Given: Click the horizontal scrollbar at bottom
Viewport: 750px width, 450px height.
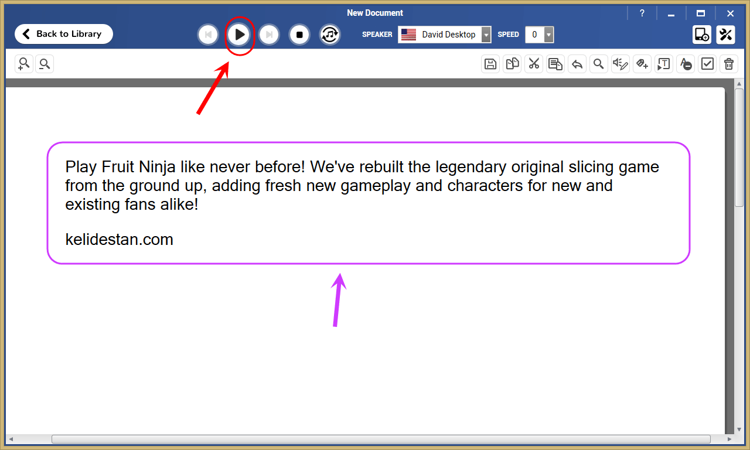Looking at the screenshot, I should pyautogui.click(x=381, y=439).
